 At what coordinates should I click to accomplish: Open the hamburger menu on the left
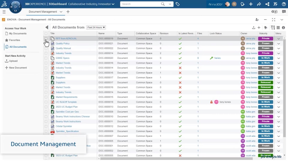(x=4, y=12)
